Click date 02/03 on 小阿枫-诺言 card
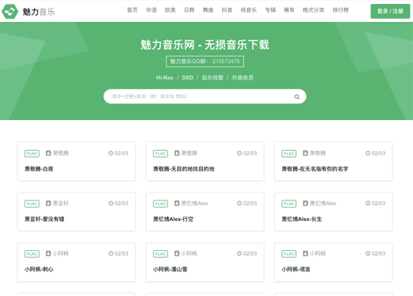Image resolution: width=413 pixels, height=296 pixels. pos(378,253)
